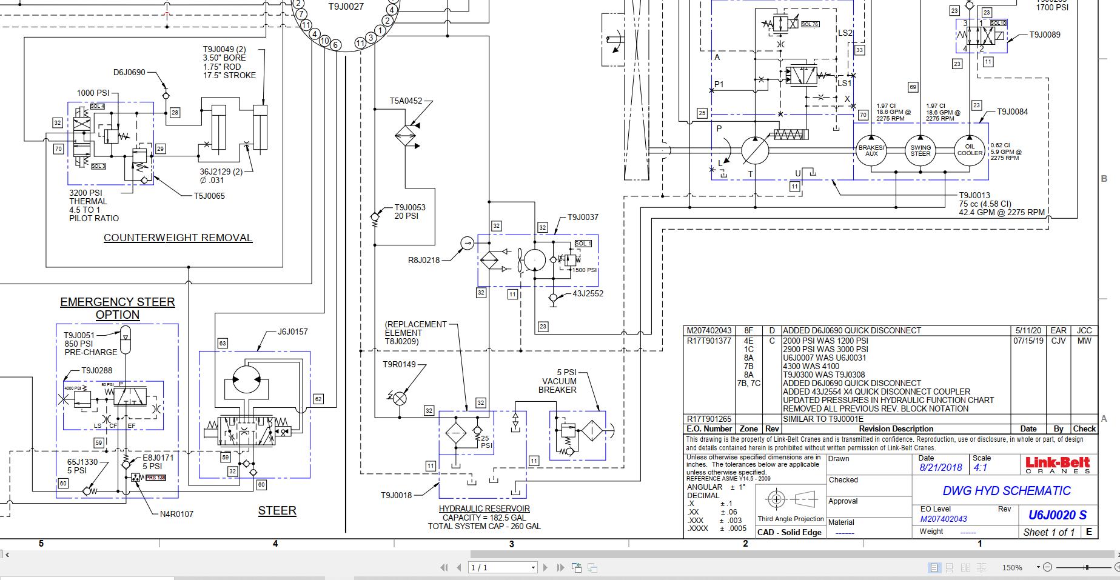Go to the previous page arrow icon

coord(460,568)
